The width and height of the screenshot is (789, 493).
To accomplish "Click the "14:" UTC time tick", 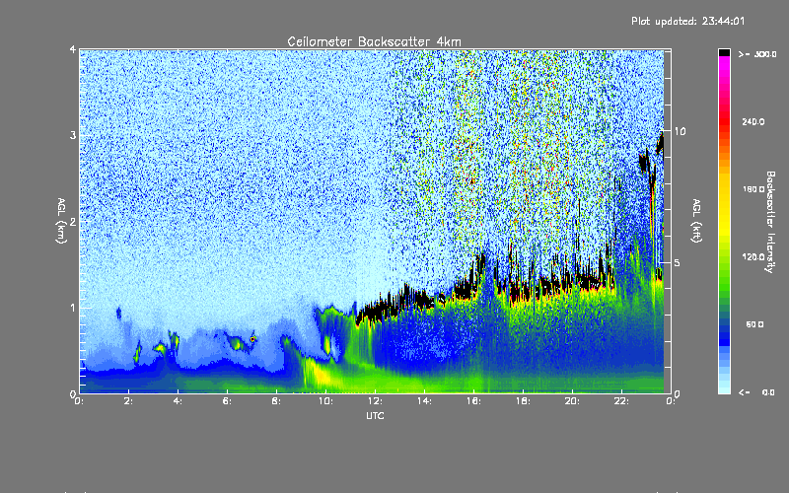I will tap(424, 401).
